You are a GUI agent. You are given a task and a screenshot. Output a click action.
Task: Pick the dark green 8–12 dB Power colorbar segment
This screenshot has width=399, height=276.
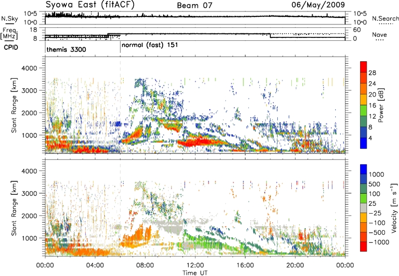364,121
